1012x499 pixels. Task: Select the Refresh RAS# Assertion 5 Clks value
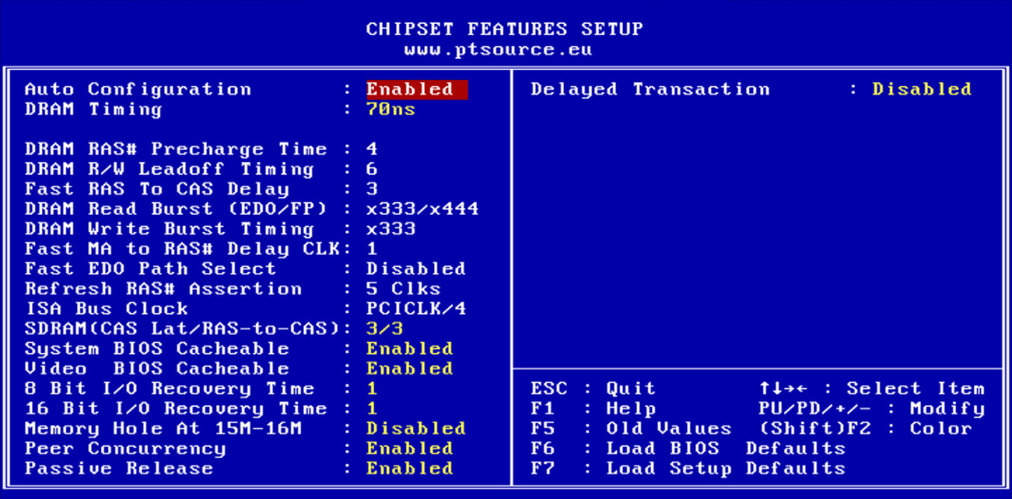coord(403,289)
